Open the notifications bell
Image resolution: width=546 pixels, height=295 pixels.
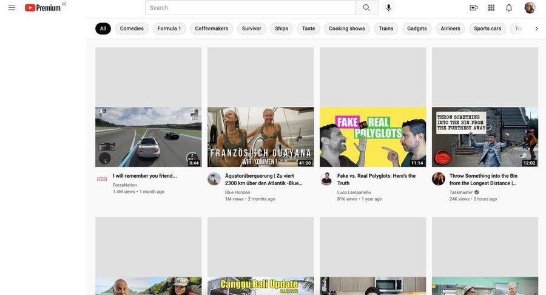point(509,8)
